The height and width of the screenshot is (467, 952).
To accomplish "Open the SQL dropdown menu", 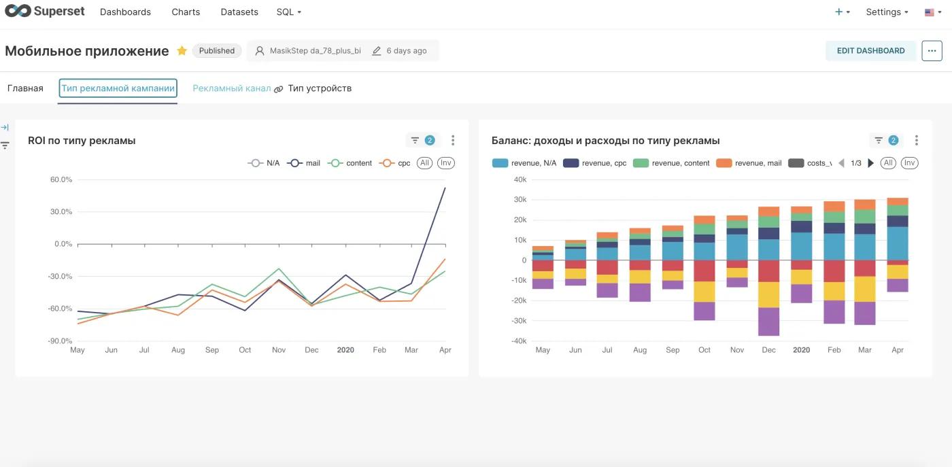I will pos(289,12).
